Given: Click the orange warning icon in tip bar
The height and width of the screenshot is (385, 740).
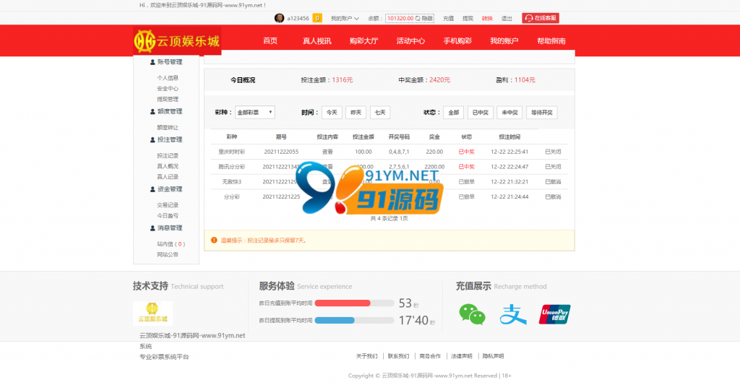Looking at the screenshot, I should (x=214, y=240).
